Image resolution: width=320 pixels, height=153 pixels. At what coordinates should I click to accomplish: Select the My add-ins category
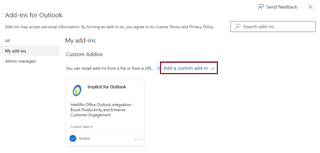pyautogui.click(x=16, y=51)
